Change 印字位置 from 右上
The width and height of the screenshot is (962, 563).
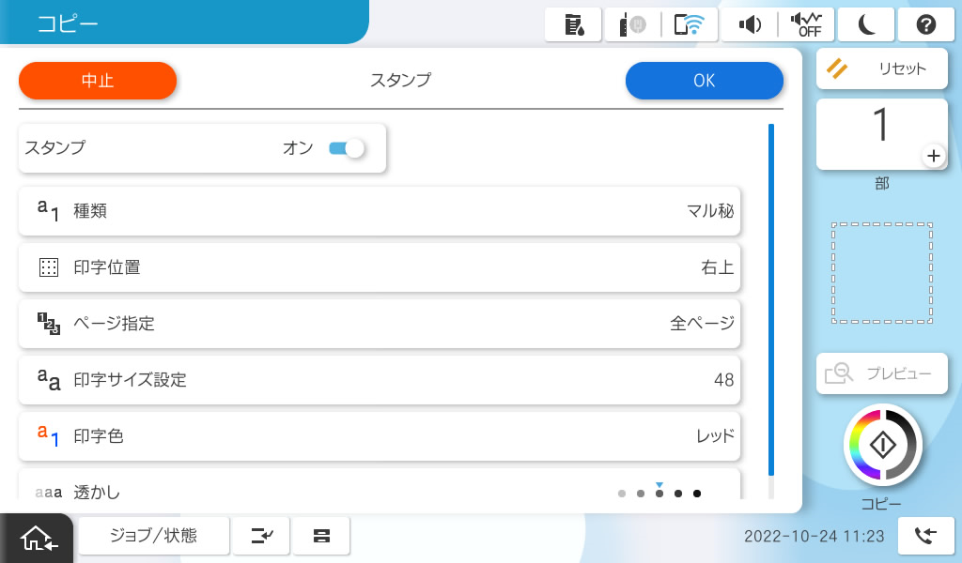click(x=379, y=267)
